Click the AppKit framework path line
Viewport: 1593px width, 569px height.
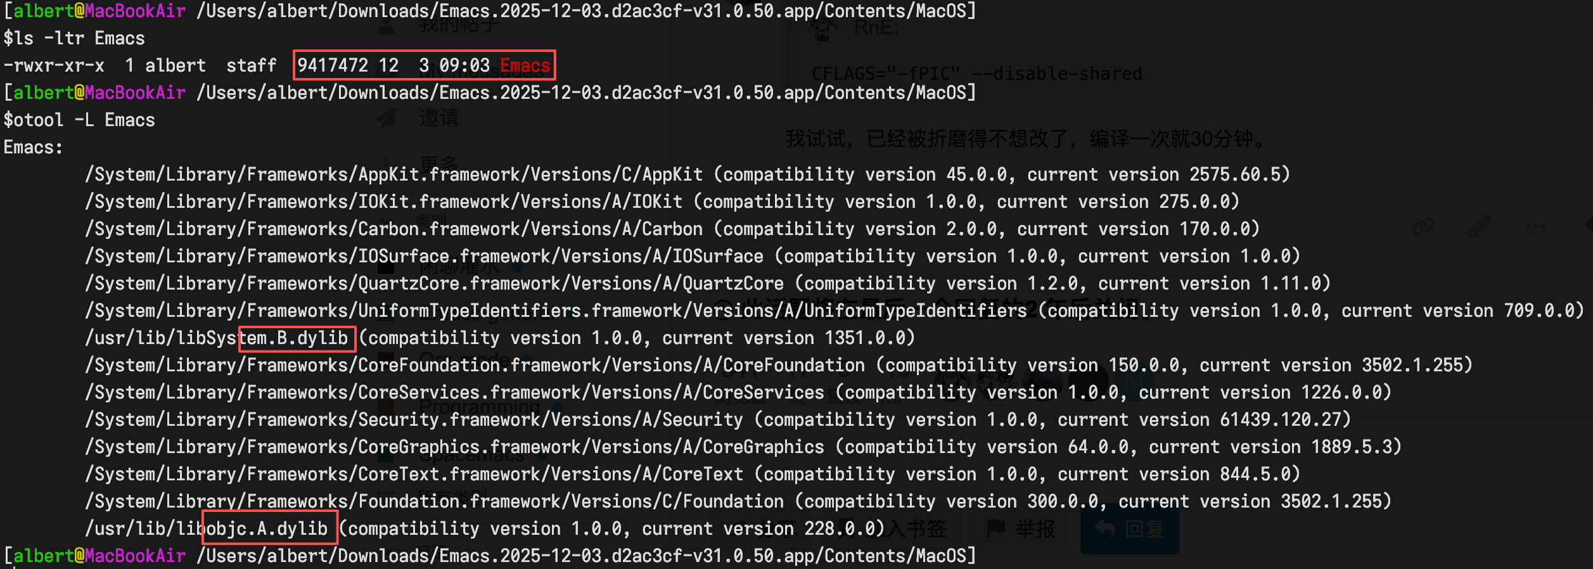393,174
